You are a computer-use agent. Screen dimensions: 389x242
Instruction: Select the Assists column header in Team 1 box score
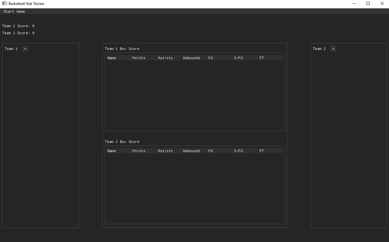[165, 58]
